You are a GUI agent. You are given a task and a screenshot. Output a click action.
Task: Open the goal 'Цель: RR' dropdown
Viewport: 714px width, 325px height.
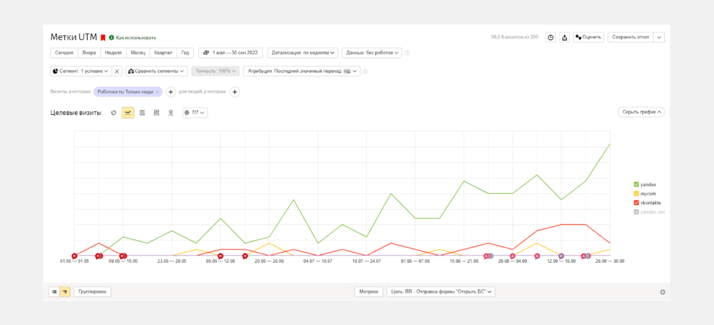pyautogui.click(x=441, y=291)
